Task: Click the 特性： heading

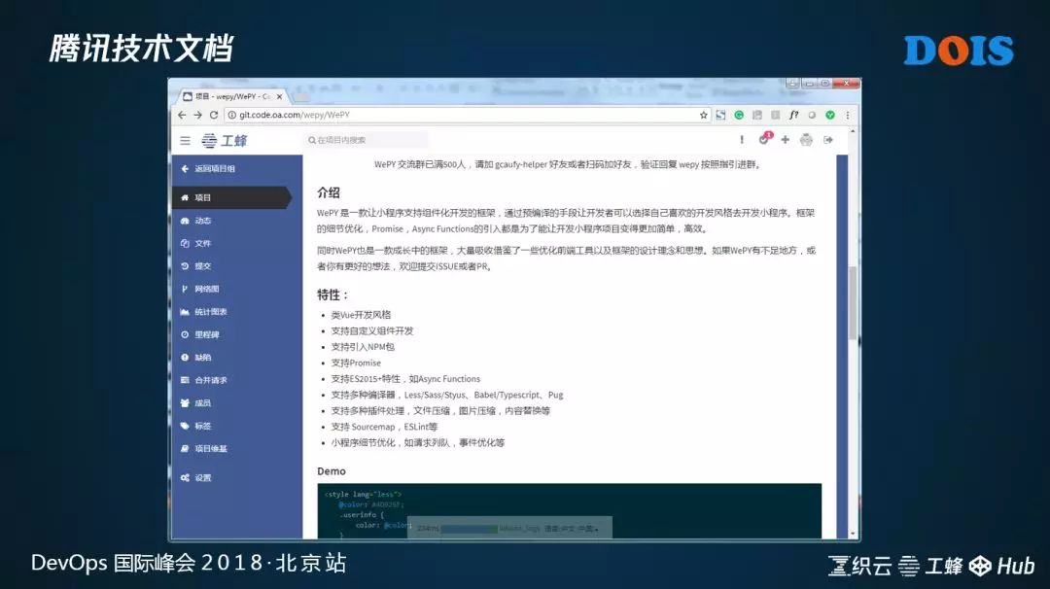Action: point(332,294)
